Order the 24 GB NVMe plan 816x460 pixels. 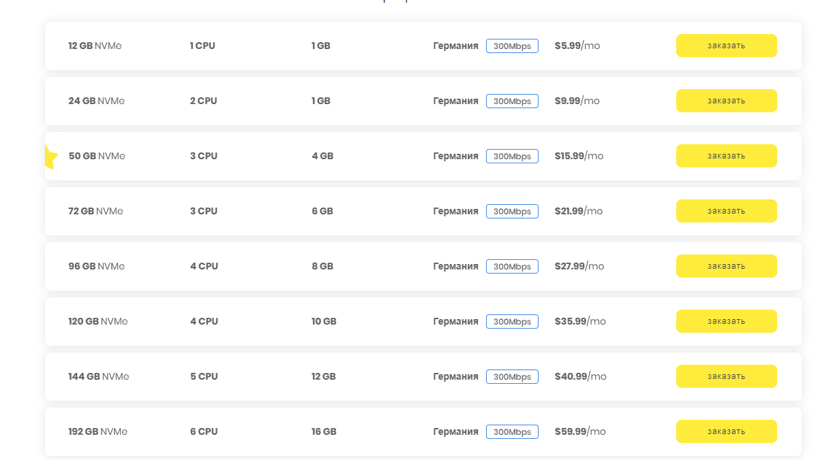coord(726,101)
